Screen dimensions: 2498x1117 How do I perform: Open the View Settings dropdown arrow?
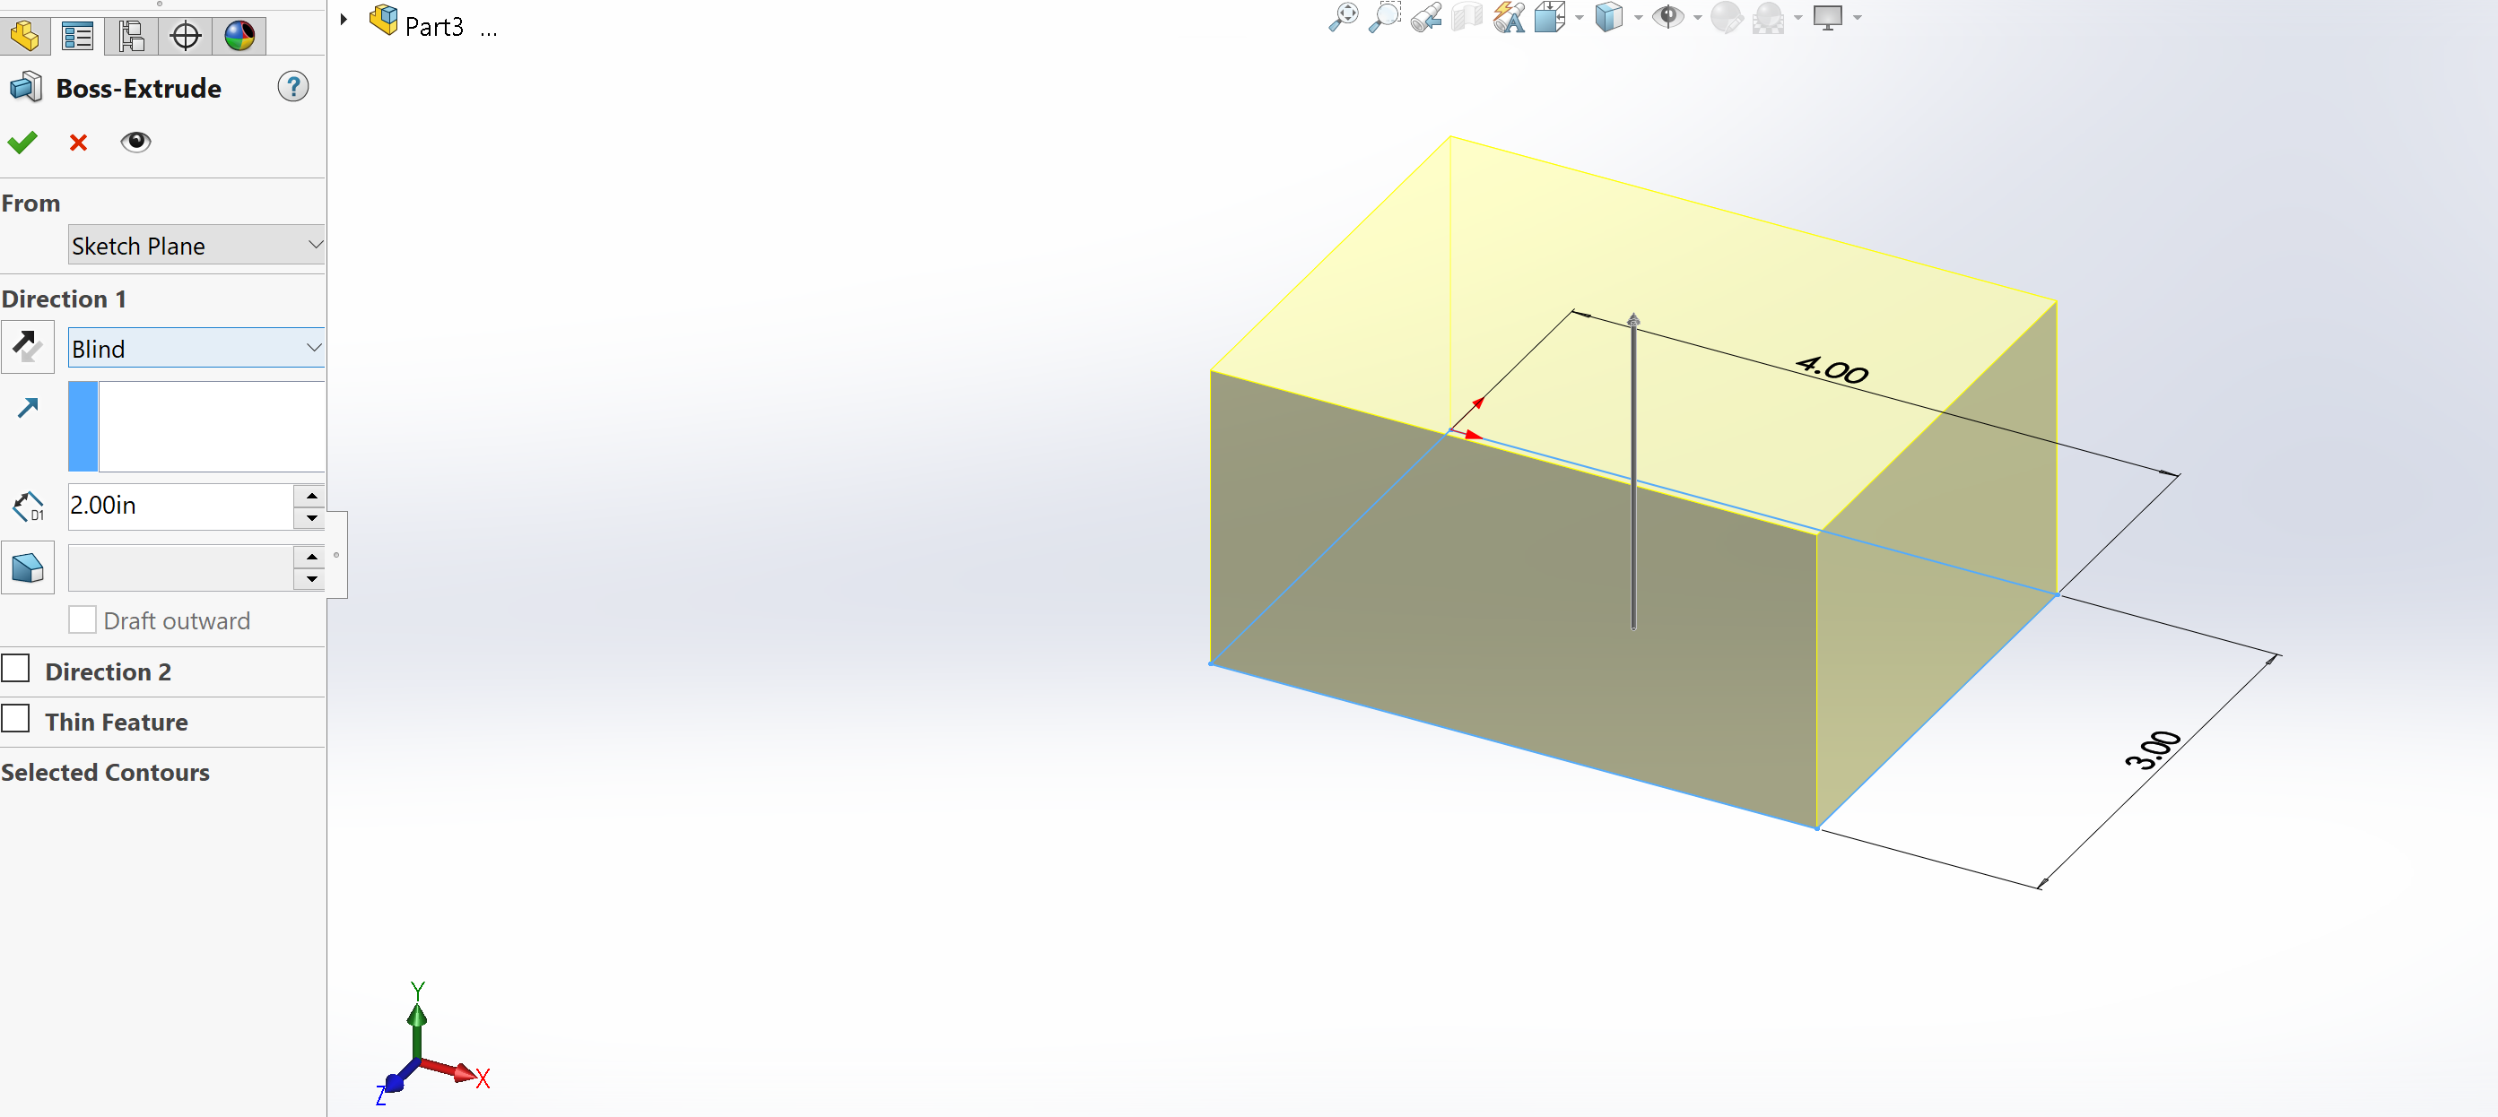(x=1857, y=17)
